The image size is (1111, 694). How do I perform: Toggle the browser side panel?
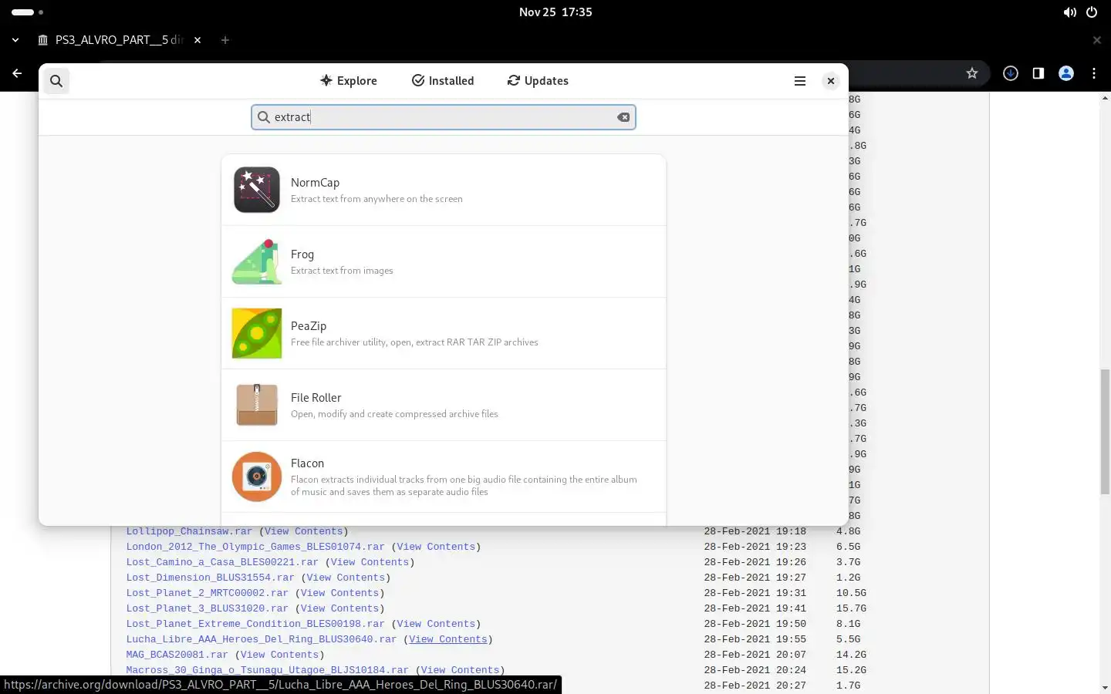click(x=1038, y=73)
